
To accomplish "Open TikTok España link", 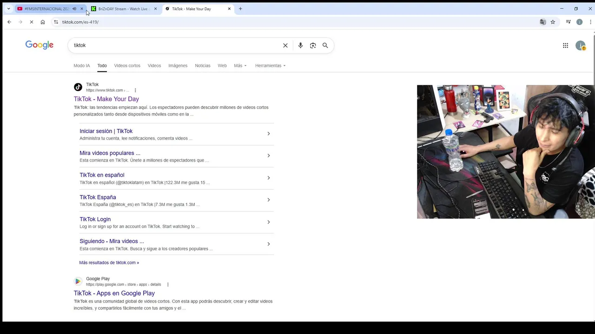I will (98, 197).
